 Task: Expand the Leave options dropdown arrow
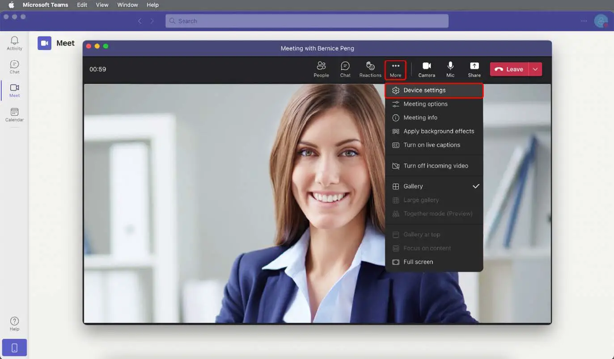[535, 69]
